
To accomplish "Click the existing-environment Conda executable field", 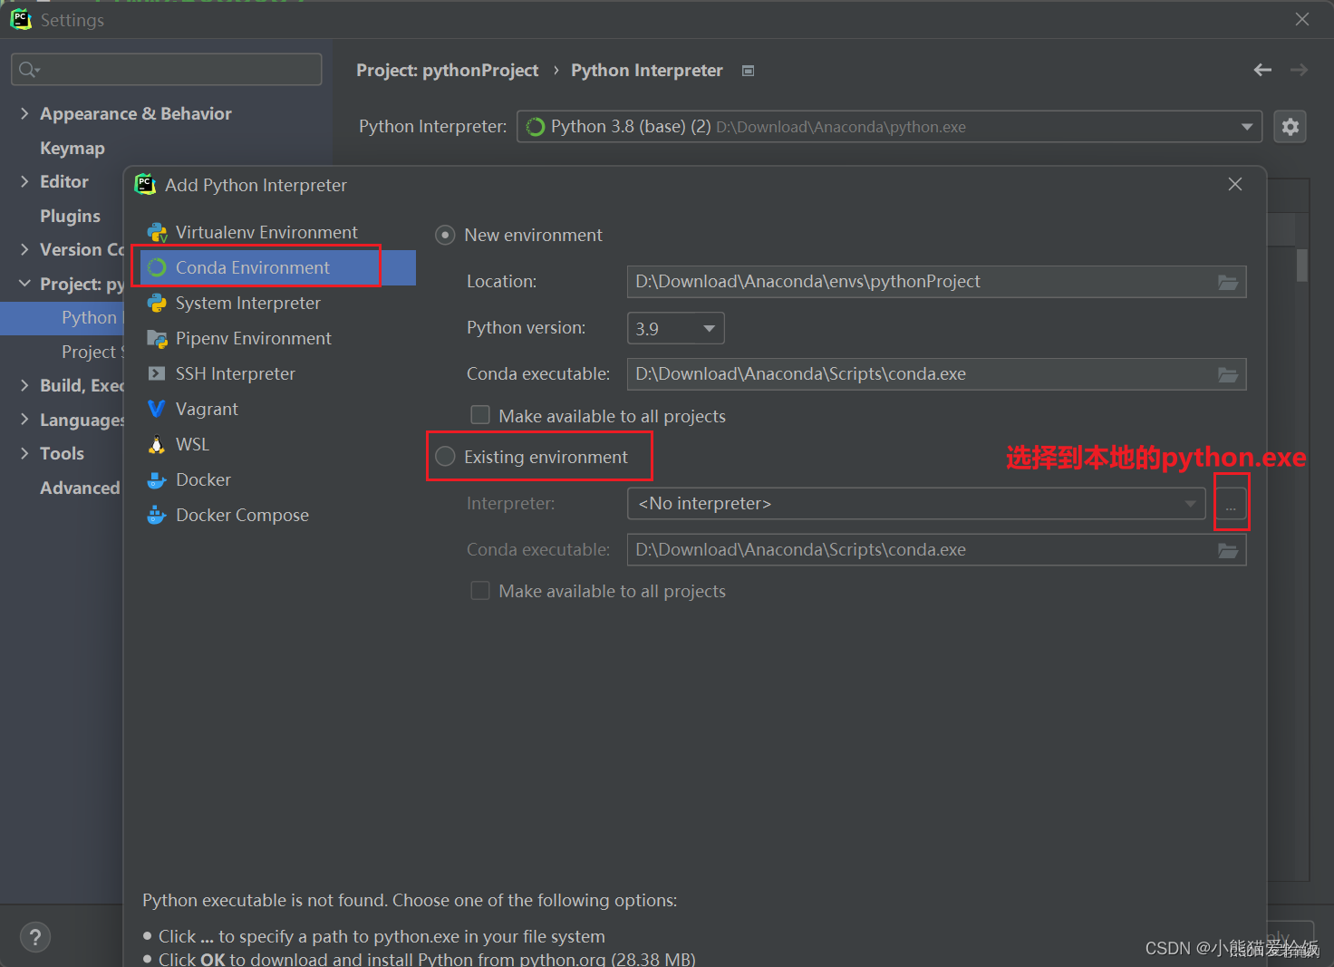I will point(936,550).
